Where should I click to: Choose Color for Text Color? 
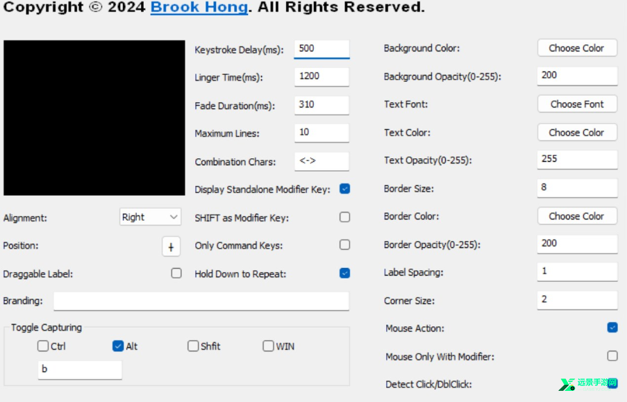tap(577, 133)
